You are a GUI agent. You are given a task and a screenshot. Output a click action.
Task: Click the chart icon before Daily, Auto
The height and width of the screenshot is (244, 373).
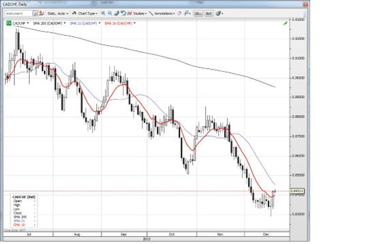click(x=42, y=13)
